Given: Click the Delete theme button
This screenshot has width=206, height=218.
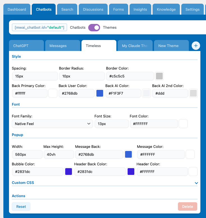Looking at the screenshot, I should click(187, 206).
